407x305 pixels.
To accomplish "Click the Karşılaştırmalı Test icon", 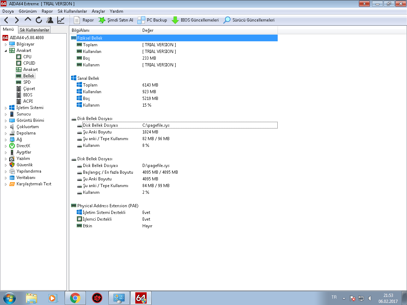I will pyautogui.click(x=12, y=184).
